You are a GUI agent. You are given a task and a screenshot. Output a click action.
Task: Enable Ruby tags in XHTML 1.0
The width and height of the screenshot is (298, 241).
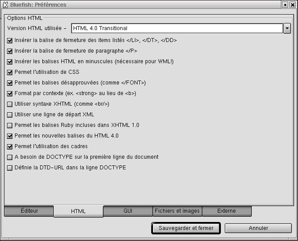click(10, 125)
